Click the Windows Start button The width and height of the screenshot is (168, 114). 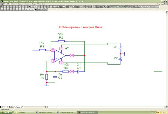(x=6, y=113)
